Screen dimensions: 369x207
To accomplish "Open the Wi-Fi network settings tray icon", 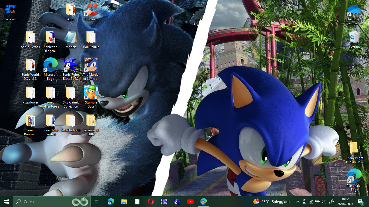I will click(311, 202).
